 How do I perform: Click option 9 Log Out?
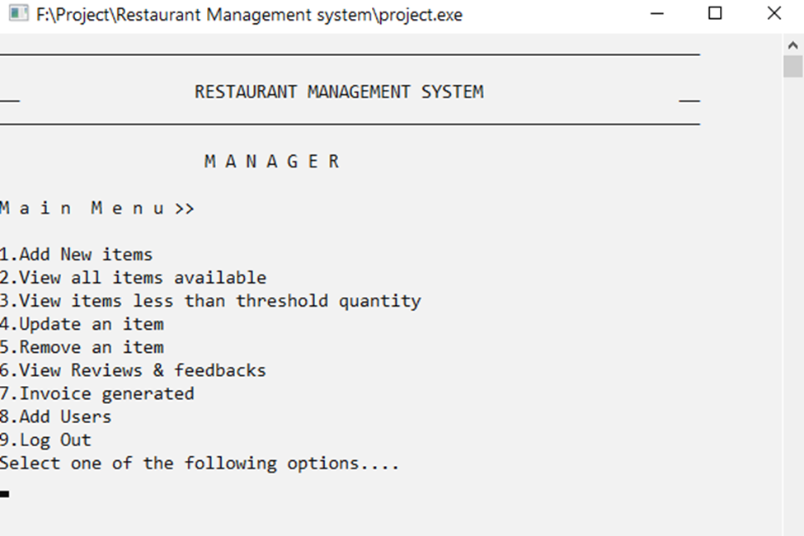pyautogui.click(x=45, y=440)
